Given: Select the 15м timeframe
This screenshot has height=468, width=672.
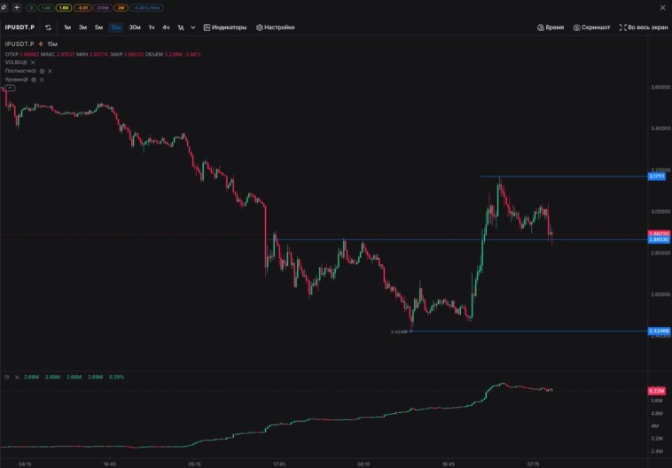Looking at the screenshot, I should click(116, 27).
